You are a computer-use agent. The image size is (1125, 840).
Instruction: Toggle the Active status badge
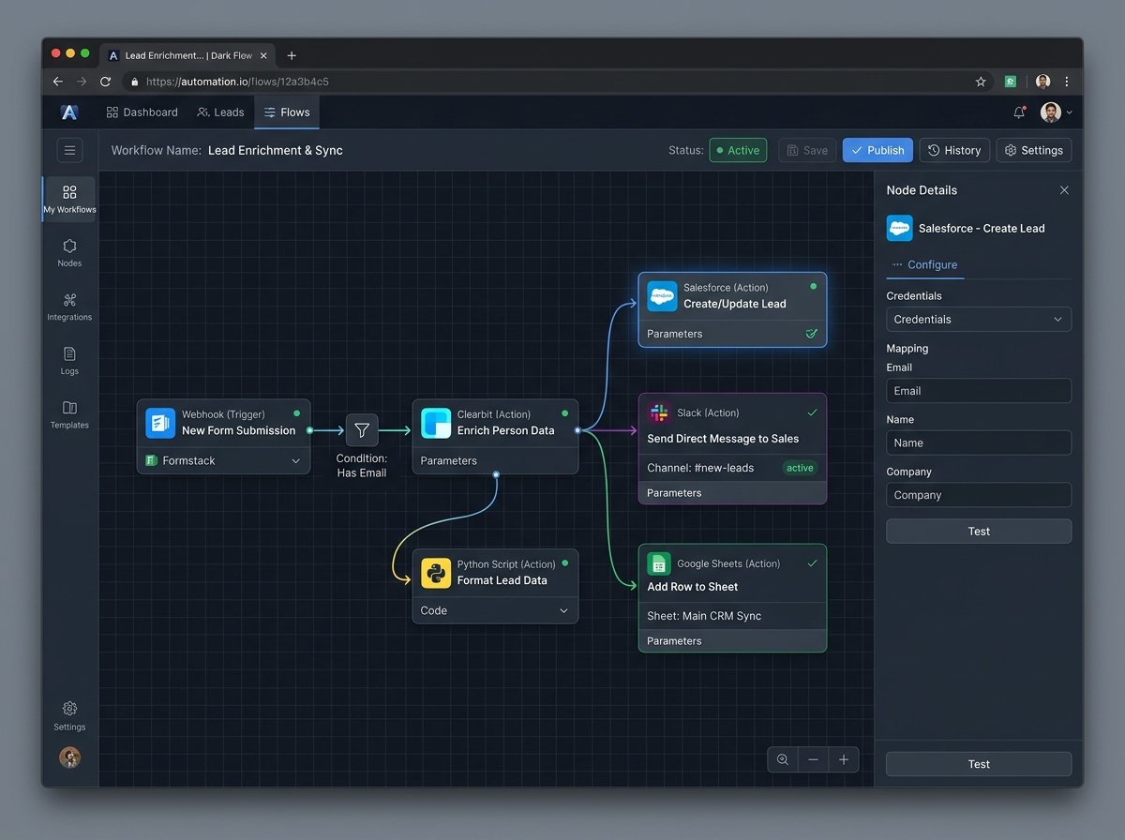(738, 150)
